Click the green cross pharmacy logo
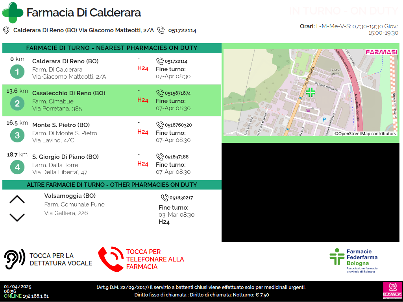Image resolution: width=403 pixels, height=302 pixels. 13,13
